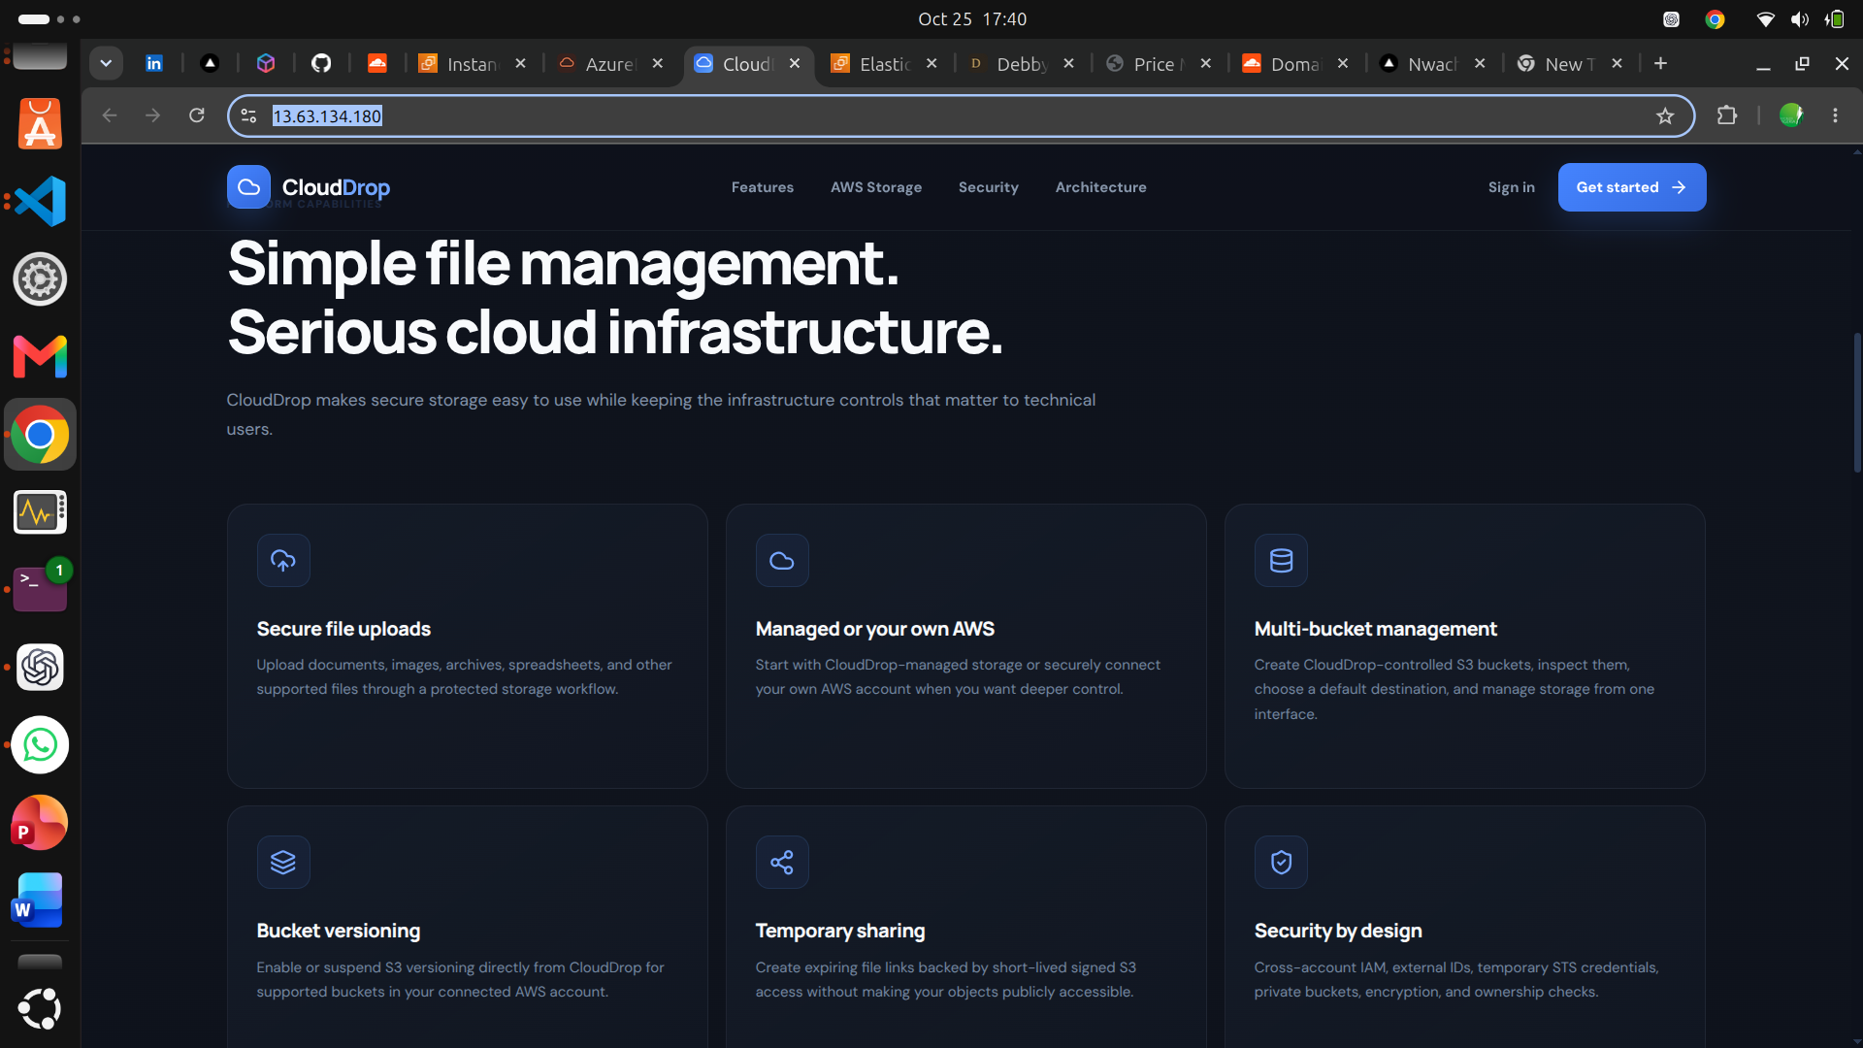Open Gmail from the dock
The width and height of the screenshot is (1863, 1048).
point(40,356)
